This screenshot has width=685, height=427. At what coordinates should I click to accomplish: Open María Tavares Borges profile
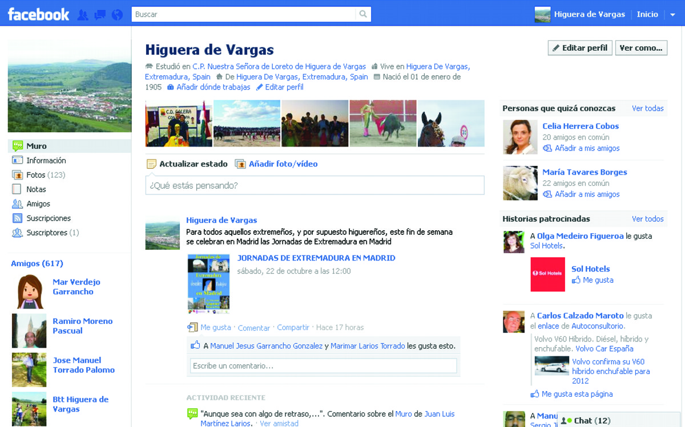[x=585, y=172]
